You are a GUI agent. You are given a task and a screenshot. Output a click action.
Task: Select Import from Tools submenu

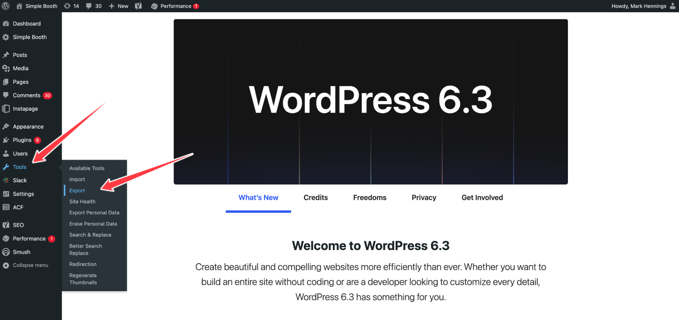77,180
